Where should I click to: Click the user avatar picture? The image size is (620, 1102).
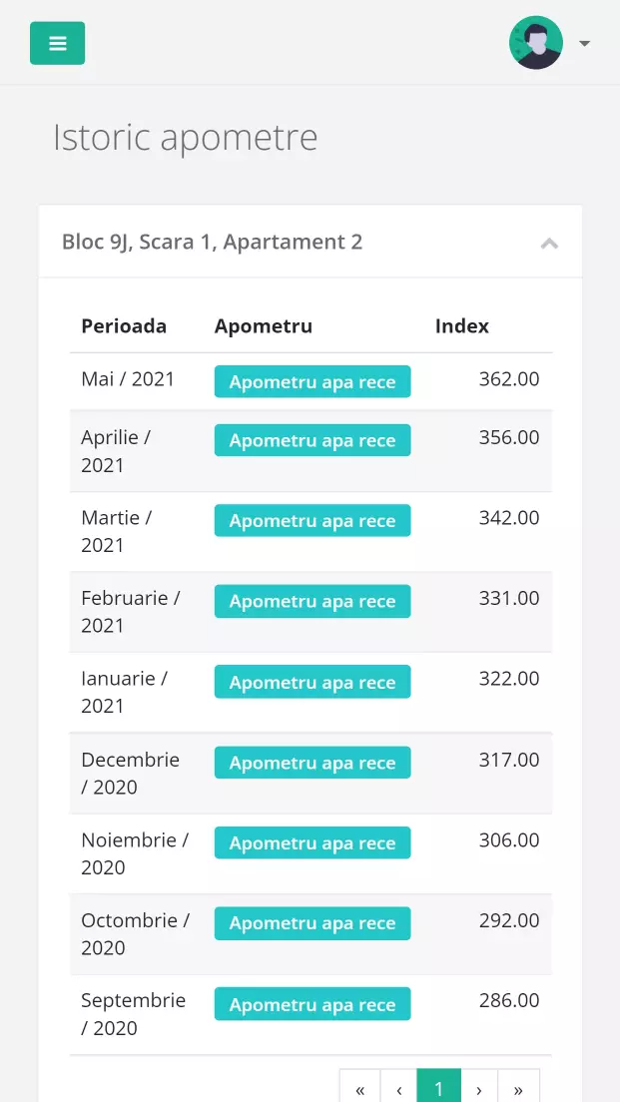point(536,43)
